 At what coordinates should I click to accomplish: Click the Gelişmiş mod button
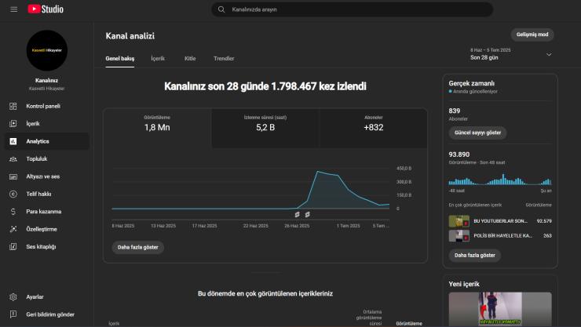(532, 35)
